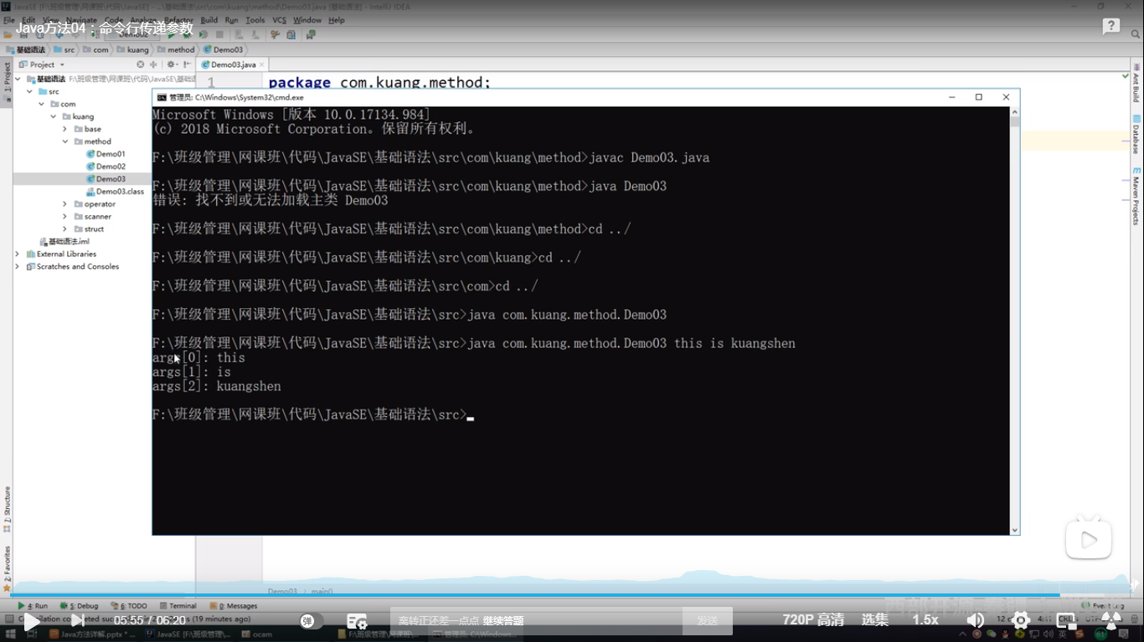Collapse the method package
This screenshot has width=1144, height=642.
[x=64, y=141]
